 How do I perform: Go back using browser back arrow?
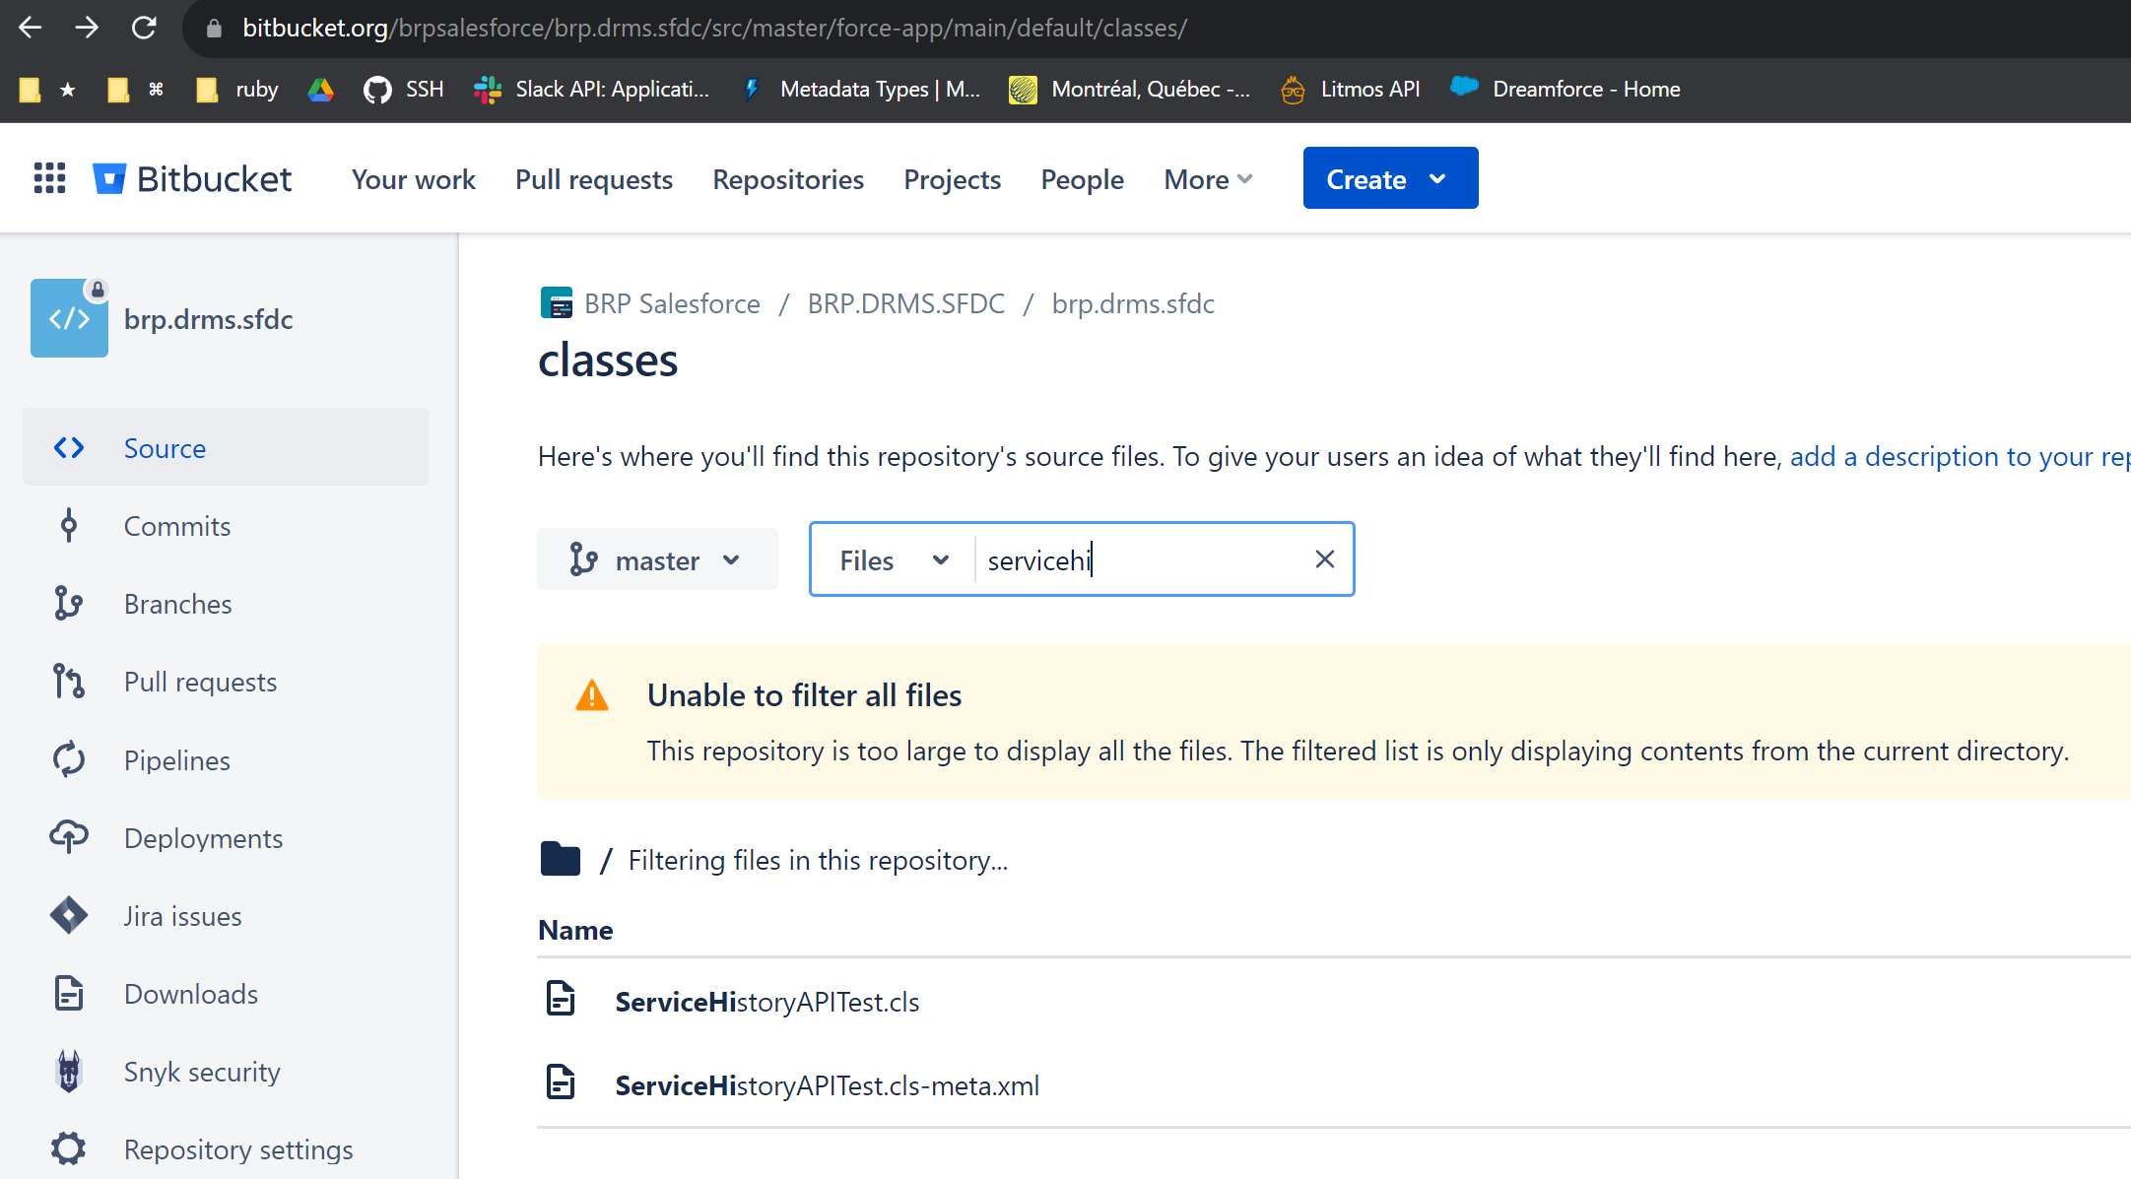(31, 28)
